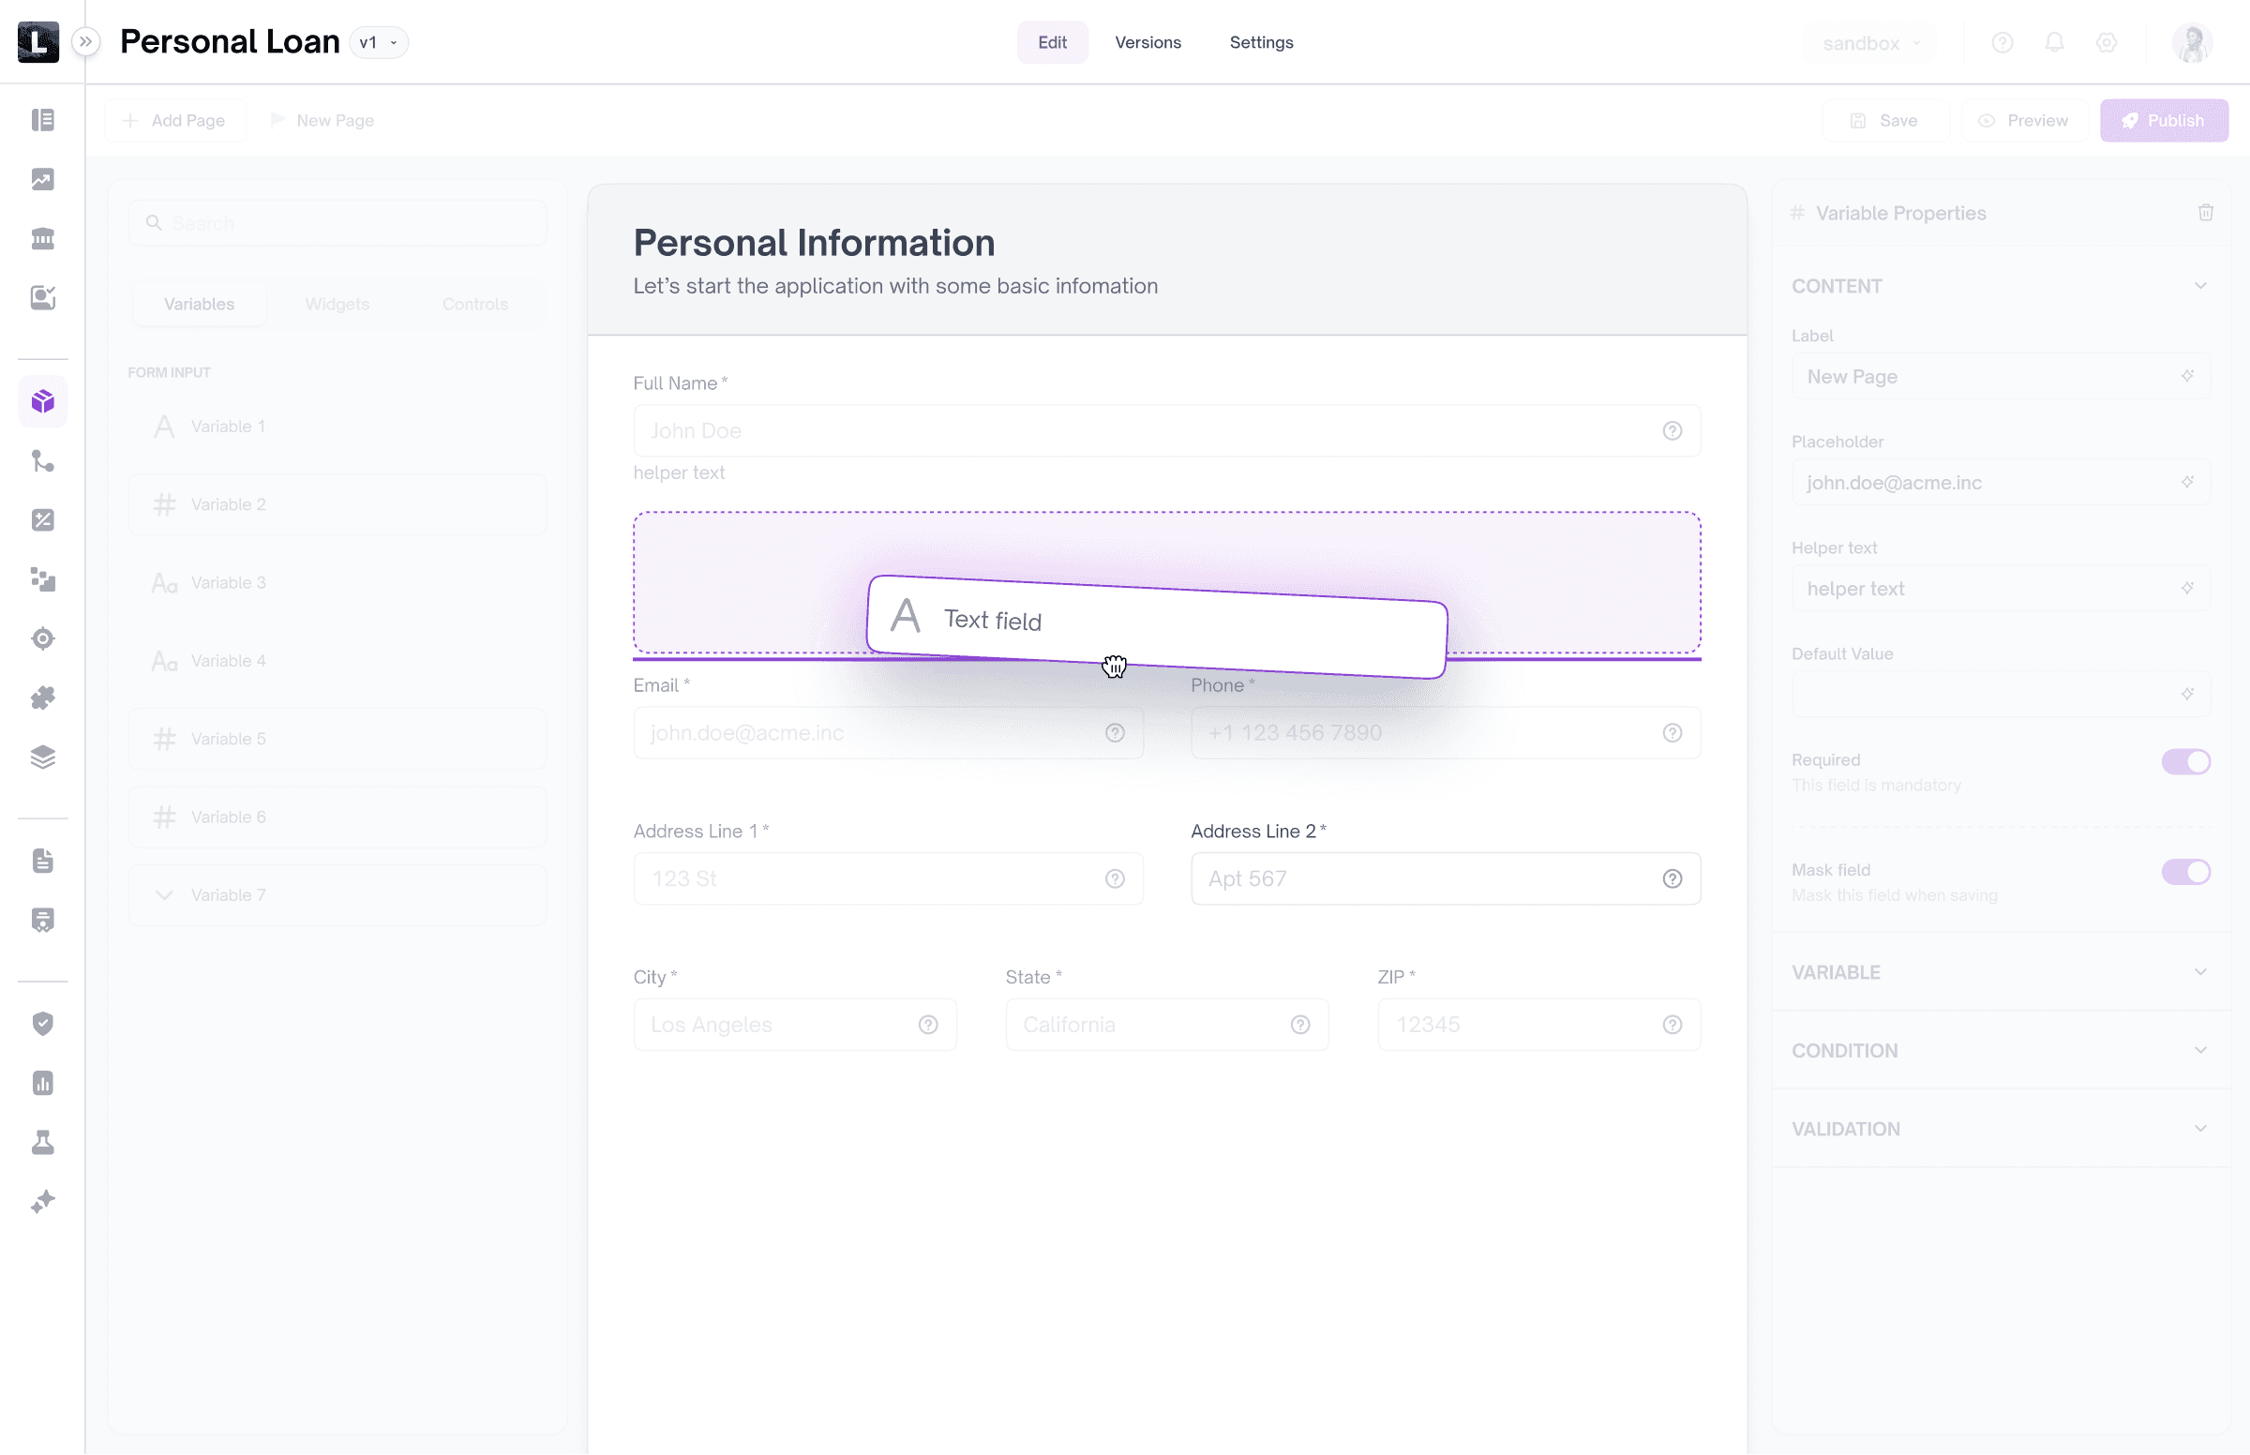Switch to the Widgets tab

point(337,305)
